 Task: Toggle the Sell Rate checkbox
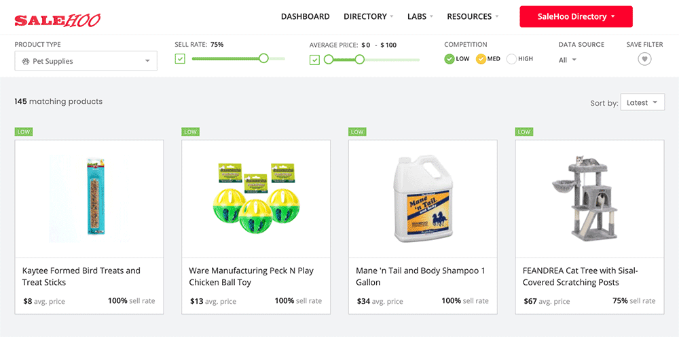tap(180, 59)
